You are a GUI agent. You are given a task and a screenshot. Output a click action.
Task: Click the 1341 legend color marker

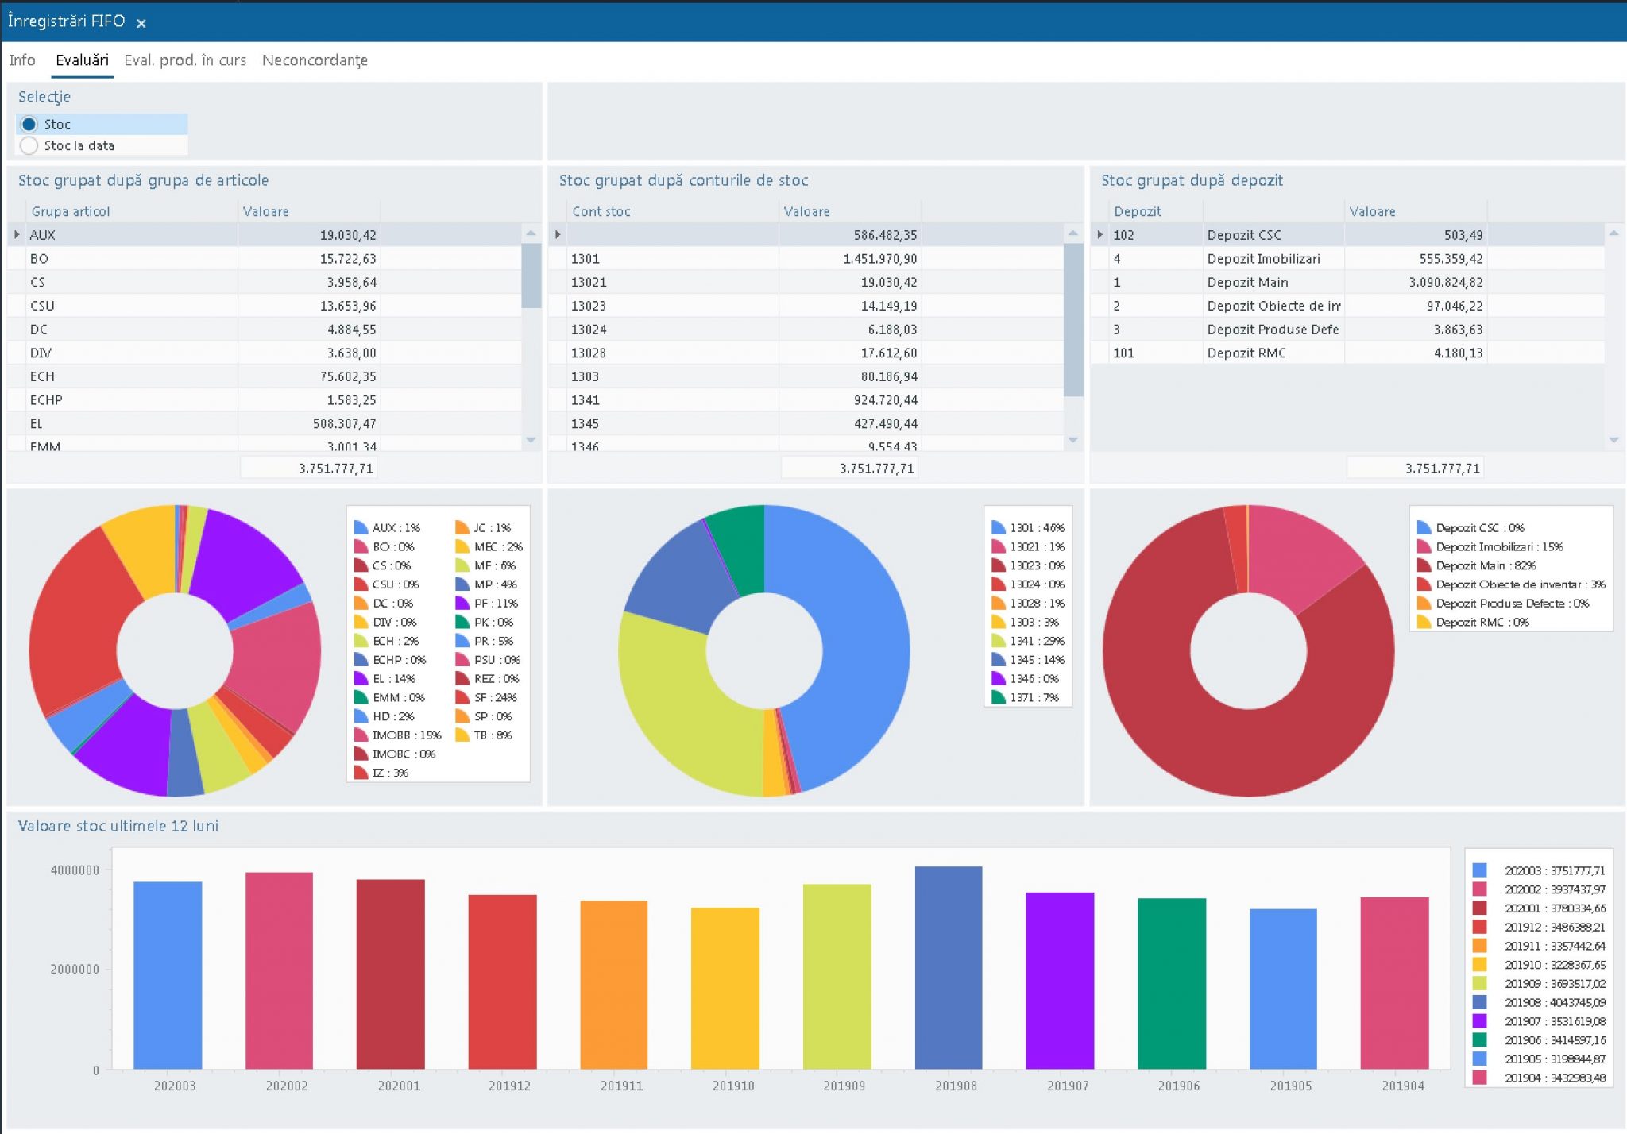point(999,641)
